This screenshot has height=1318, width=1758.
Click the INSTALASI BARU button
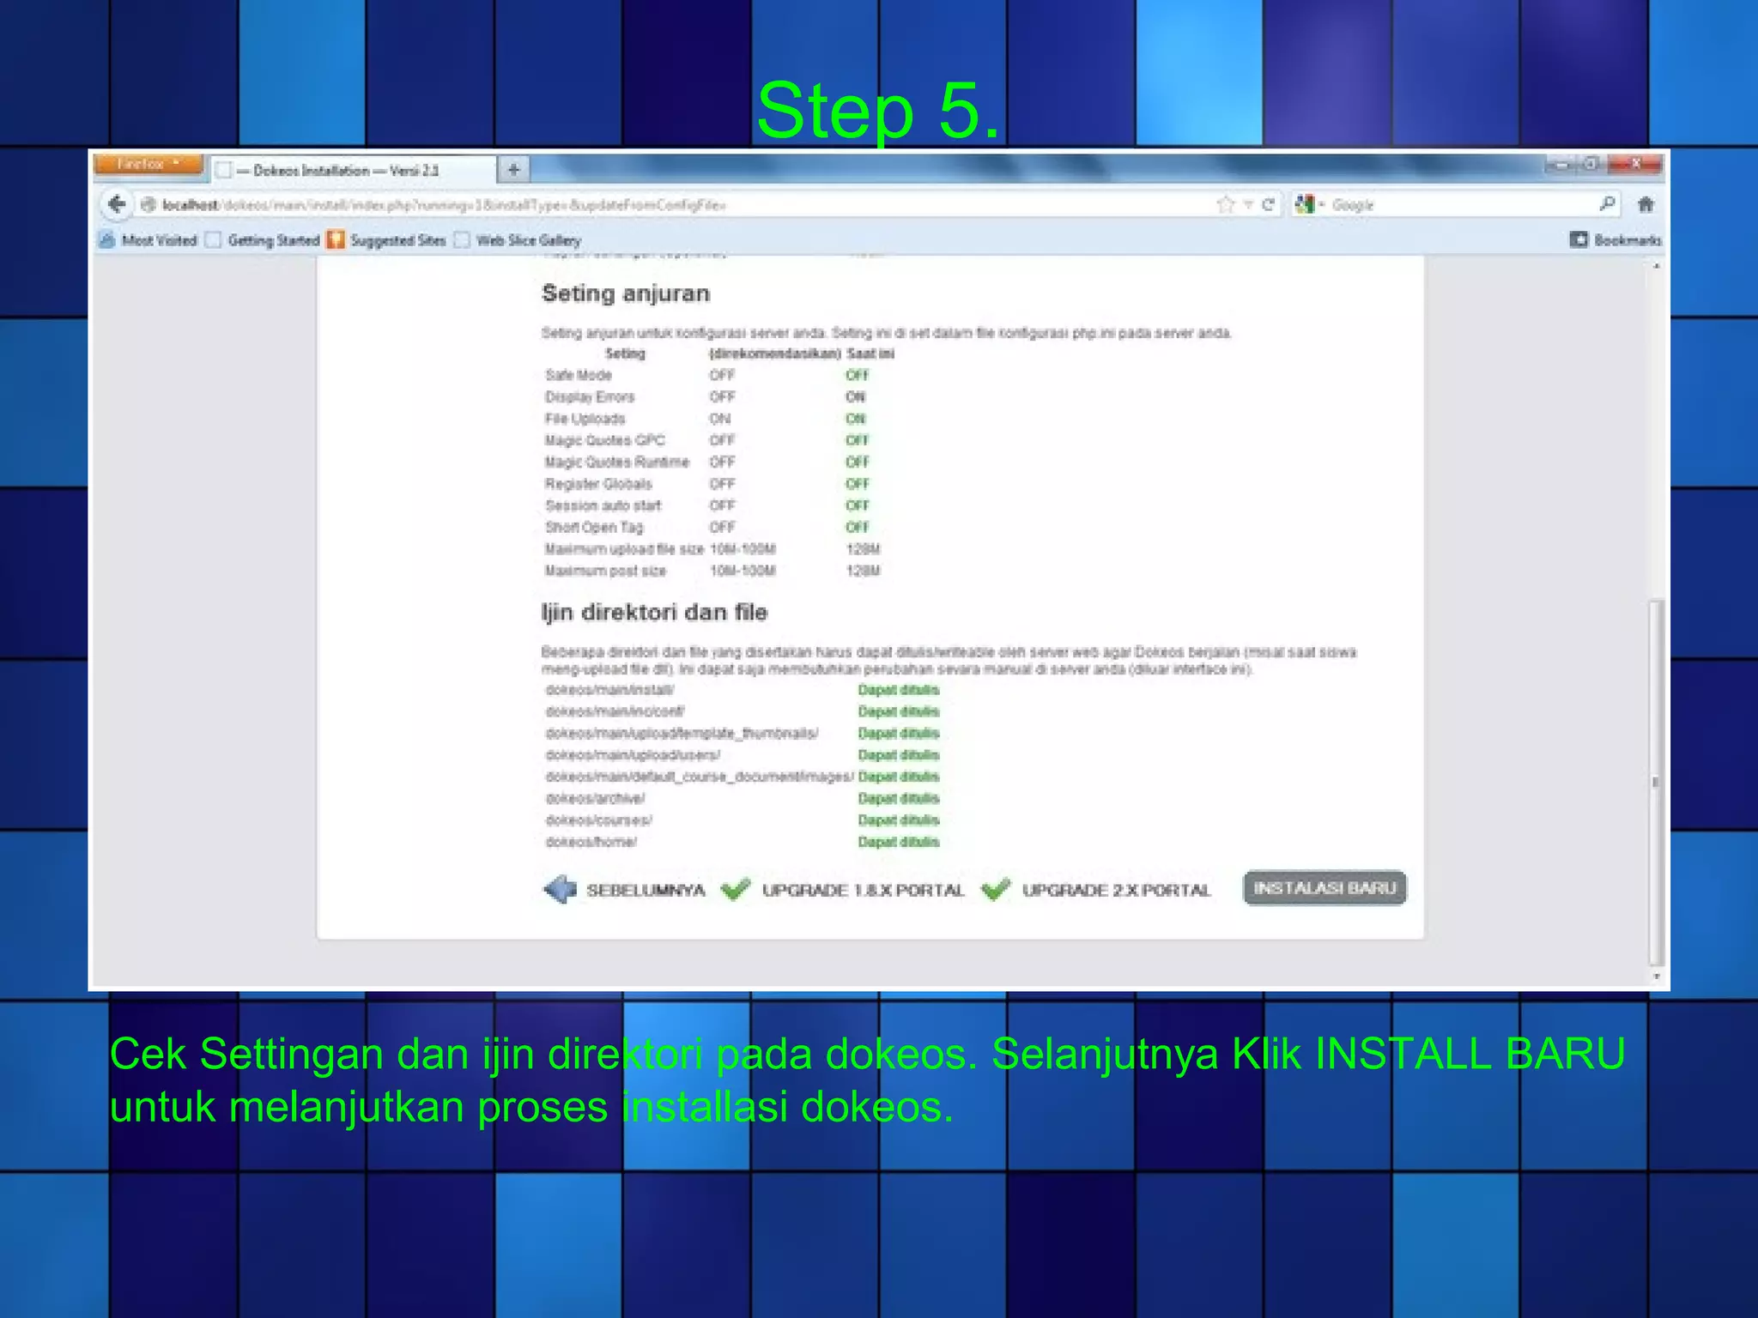pyautogui.click(x=1325, y=888)
